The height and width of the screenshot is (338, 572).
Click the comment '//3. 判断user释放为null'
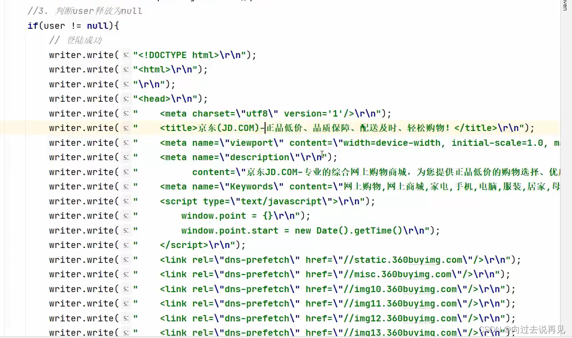point(85,11)
